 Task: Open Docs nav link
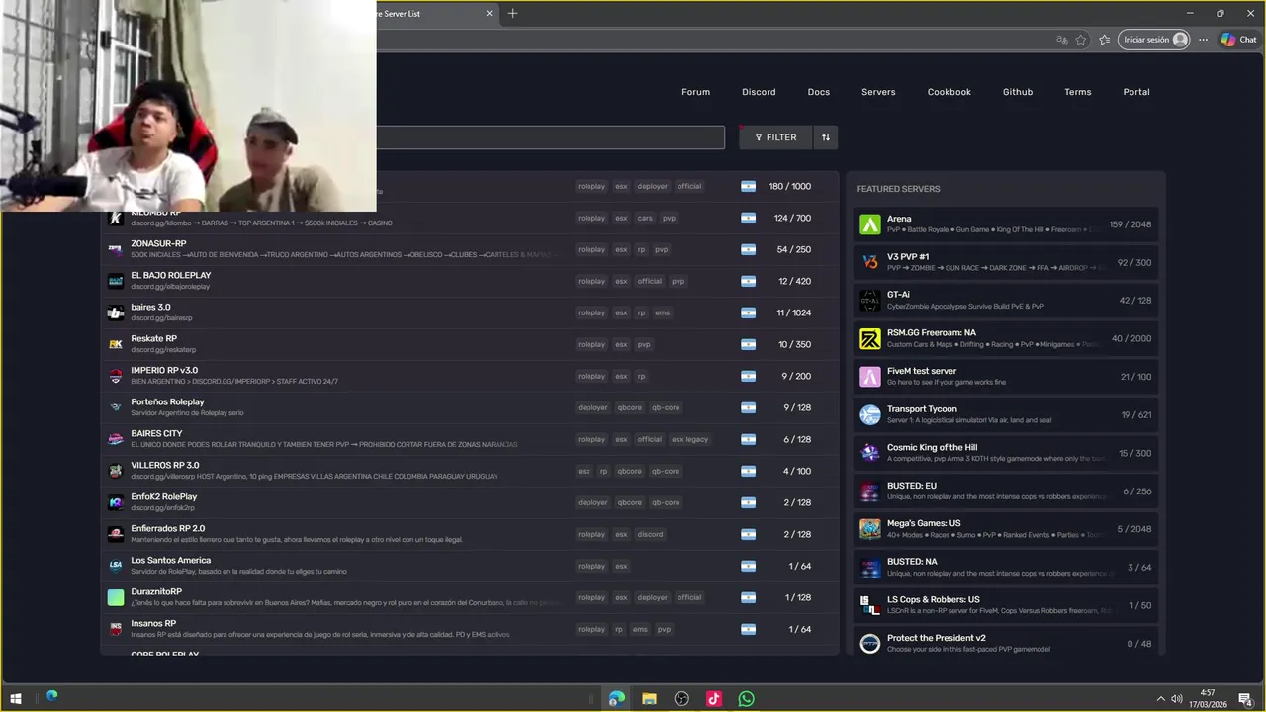pyautogui.click(x=819, y=92)
